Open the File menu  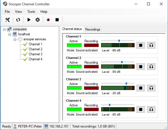click(x=7, y=12)
